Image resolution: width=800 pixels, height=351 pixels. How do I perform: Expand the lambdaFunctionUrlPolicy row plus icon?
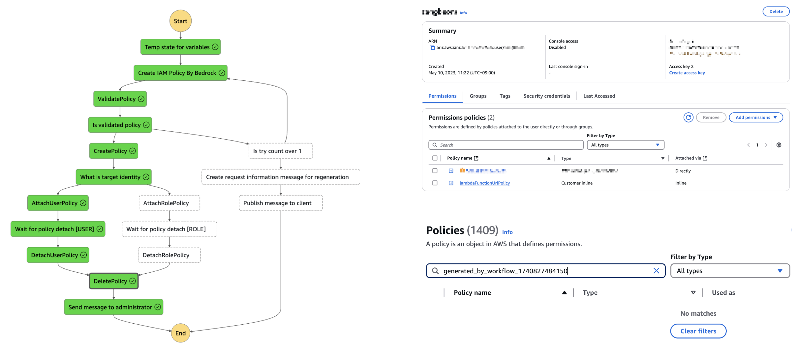coord(451,183)
